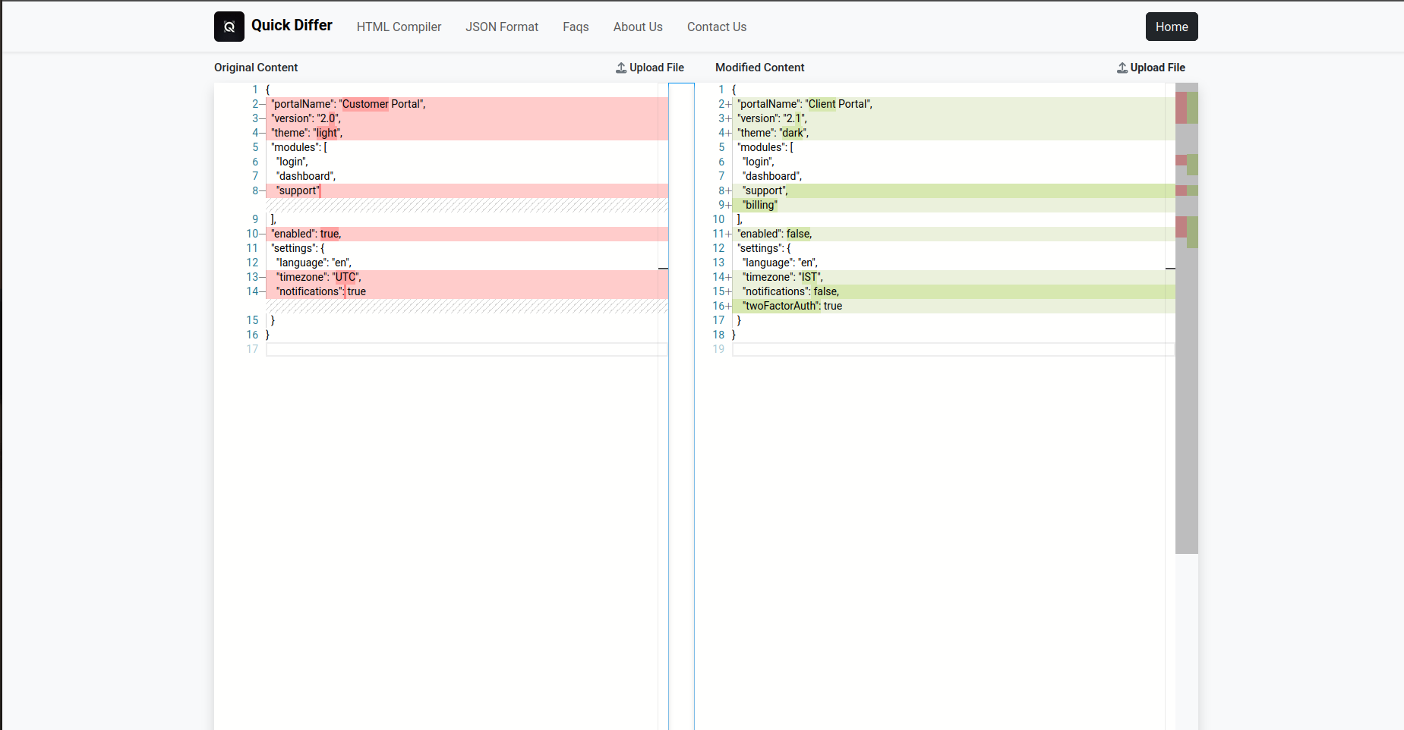This screenshot has height=730, width=1404.
Task: Click upload icon above Original Content
Action: click(621, 68)
